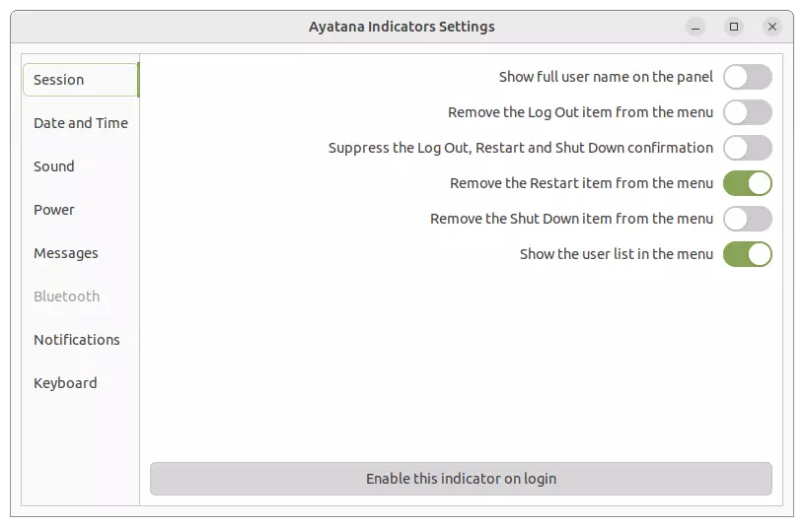Maximize the settings window
This screenshot has height=527, width=804.
(734, 27)
